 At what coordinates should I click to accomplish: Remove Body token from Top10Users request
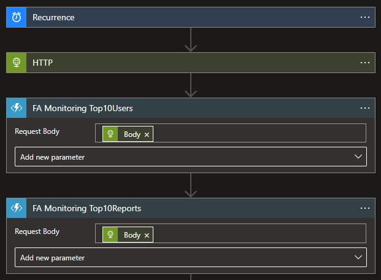point(147,134)
